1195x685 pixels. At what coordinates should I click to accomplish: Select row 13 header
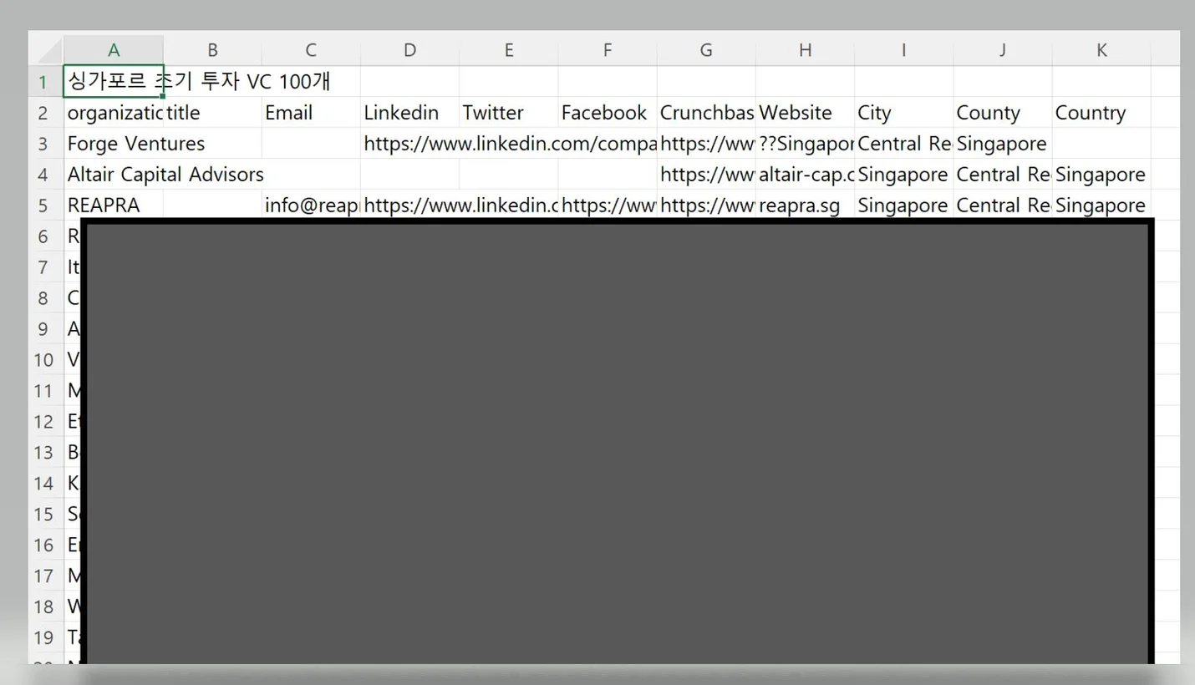coord(46,452)
